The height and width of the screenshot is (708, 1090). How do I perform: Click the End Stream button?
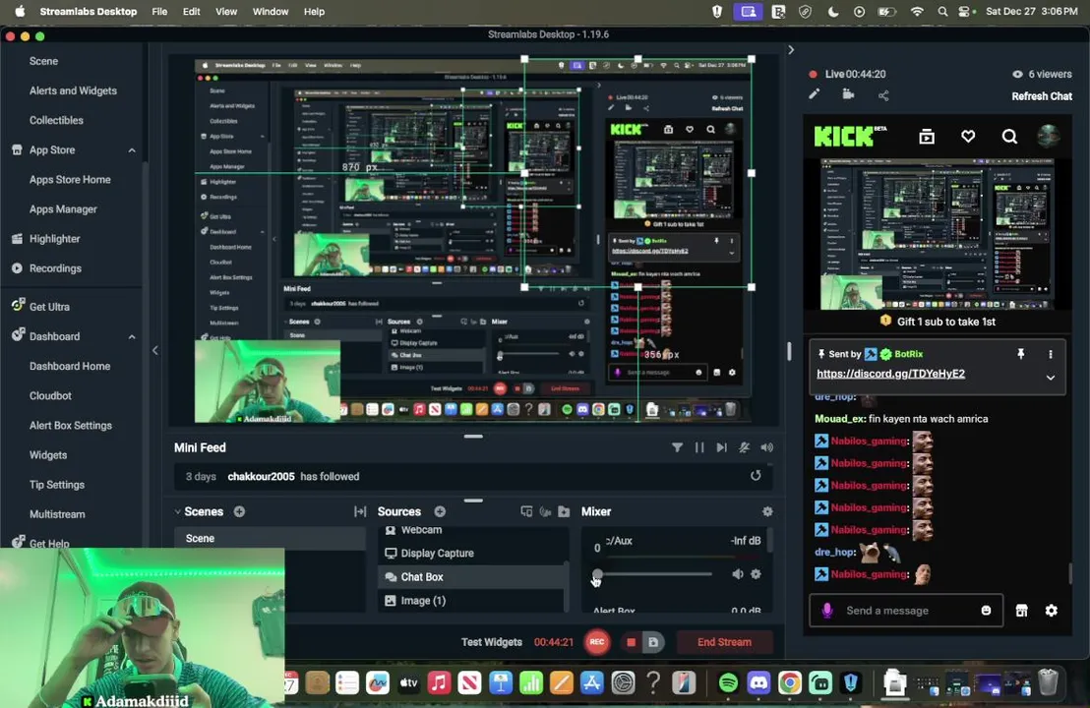coord(724,642)
